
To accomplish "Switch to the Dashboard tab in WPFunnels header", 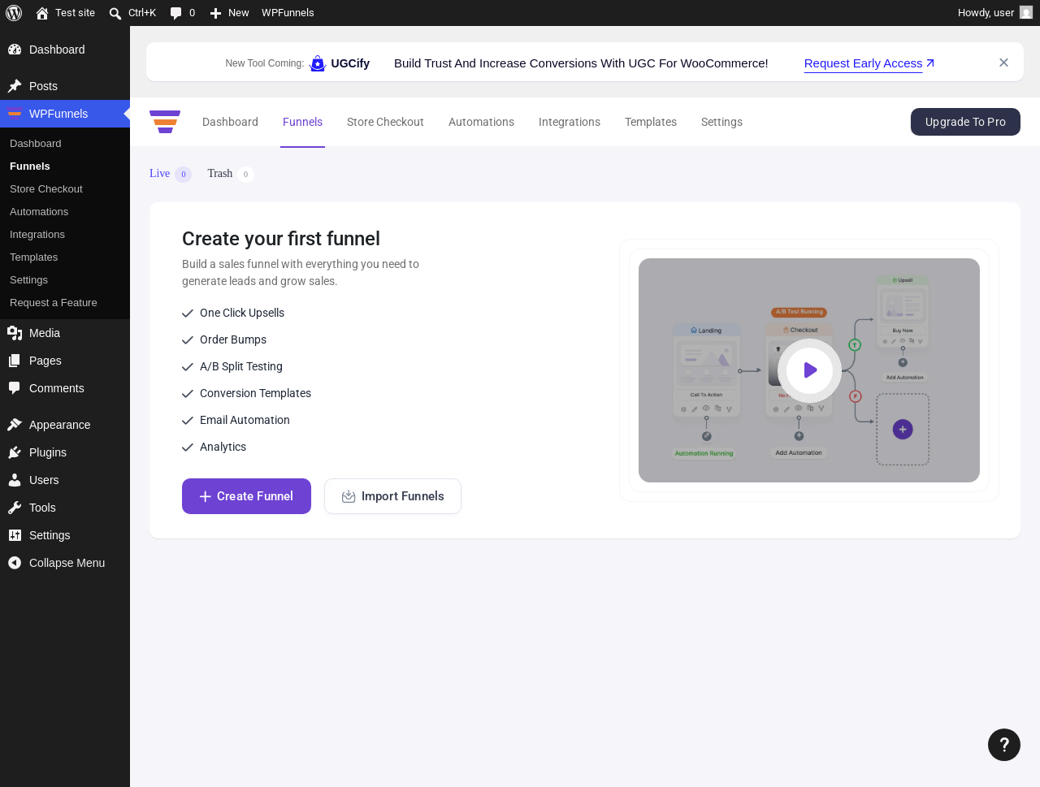I will tap(230, 122).
